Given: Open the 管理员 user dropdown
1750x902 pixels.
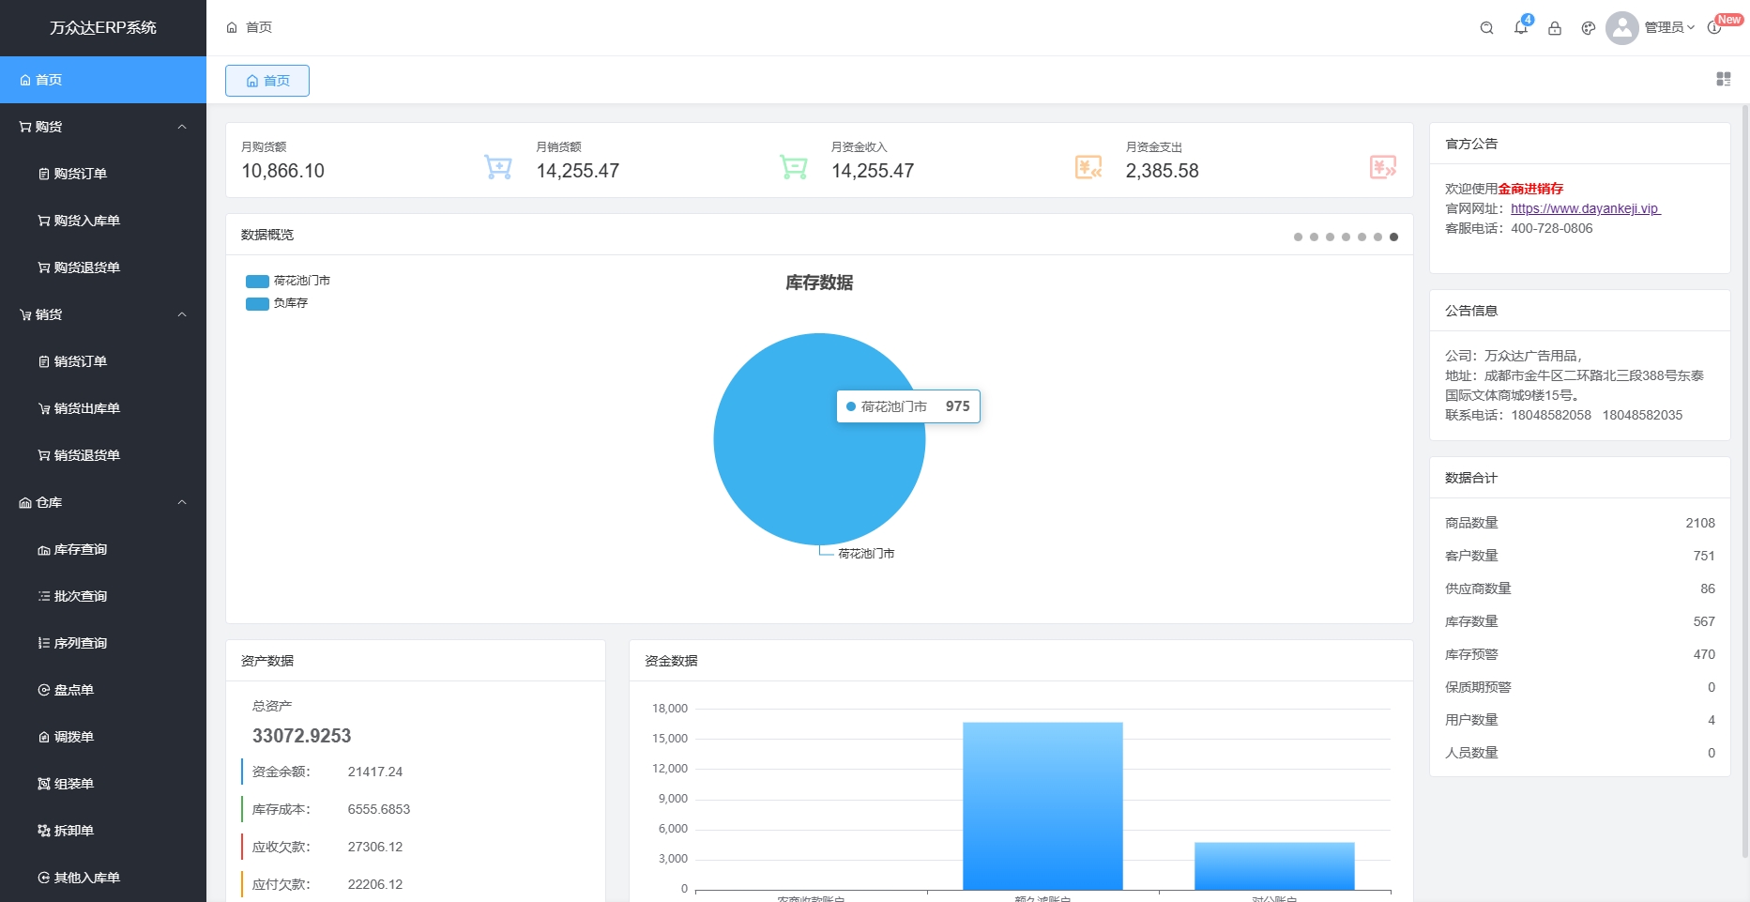Looking at the screenshot, I should click(1667, 28).
